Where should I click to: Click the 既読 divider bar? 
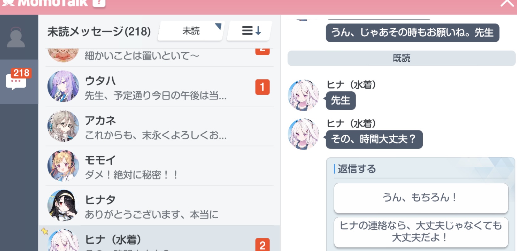(x=401, y=58)
